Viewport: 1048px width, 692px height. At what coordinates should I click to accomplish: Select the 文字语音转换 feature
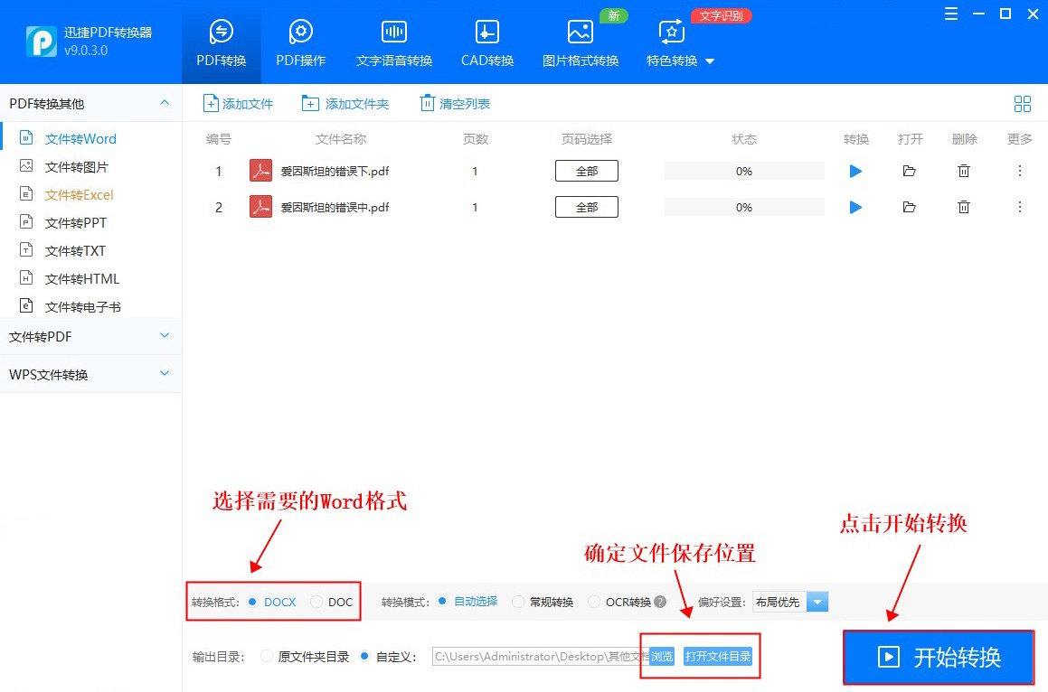tap(393, 42)
